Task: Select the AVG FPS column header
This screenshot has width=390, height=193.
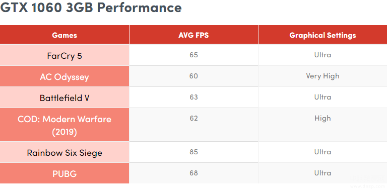Action: (193, 35)
